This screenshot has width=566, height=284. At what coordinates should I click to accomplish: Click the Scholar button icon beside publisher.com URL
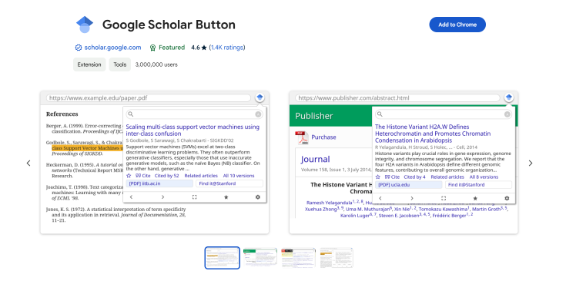point(509,97)
